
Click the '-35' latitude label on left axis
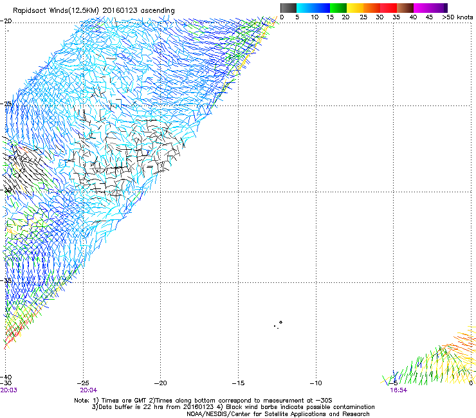click(6, 280)
